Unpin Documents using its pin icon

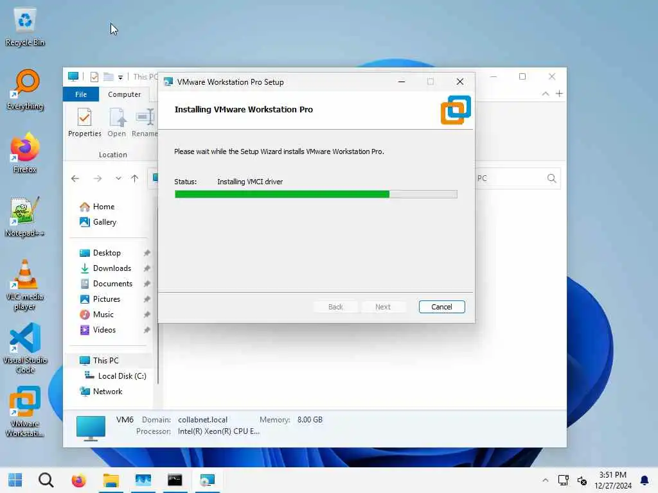pyautogui.click(x=147, y=284)
